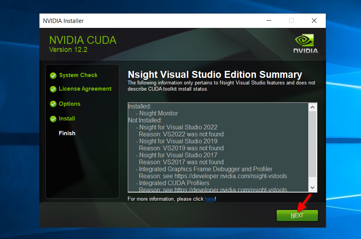The image size is (361, 239).
Task: Click the scroll down arrow in summary box
Action: pyautogui.click(x=312, y=187)
